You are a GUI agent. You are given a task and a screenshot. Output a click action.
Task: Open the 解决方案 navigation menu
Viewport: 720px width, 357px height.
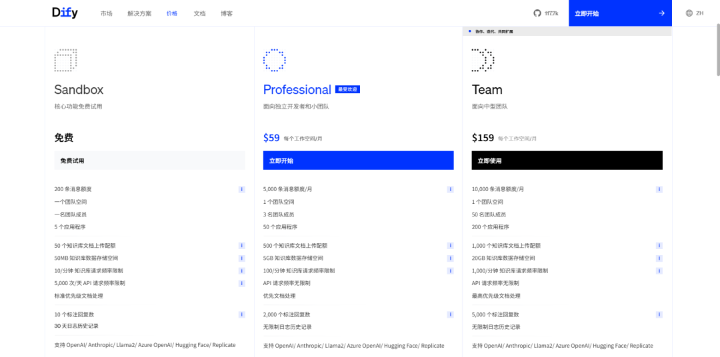pyautogui.click(x=139, y=13)
